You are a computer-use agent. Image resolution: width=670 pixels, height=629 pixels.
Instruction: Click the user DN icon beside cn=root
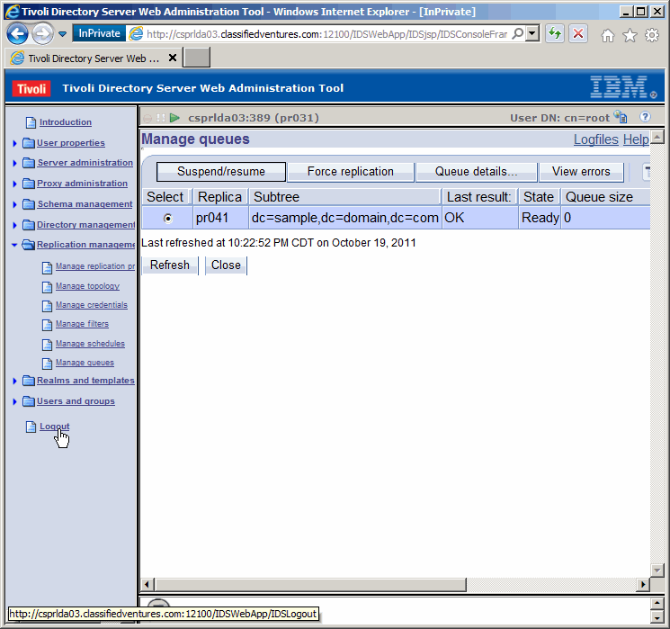click(621, 117)
